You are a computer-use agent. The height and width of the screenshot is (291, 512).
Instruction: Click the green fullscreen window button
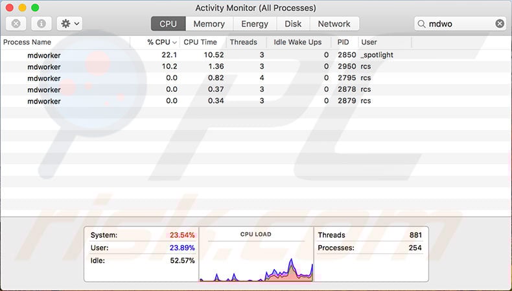point(35,8)
